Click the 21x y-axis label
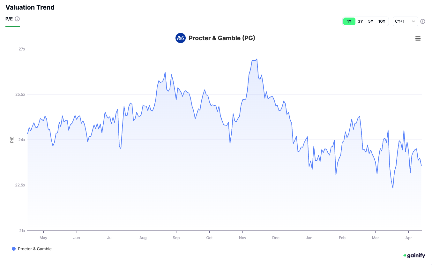 22,231
